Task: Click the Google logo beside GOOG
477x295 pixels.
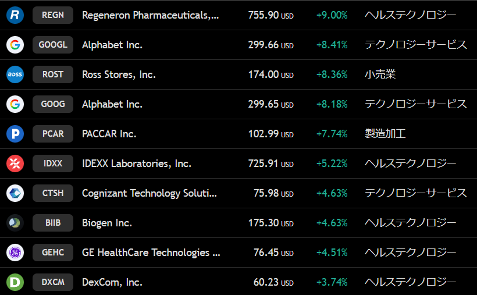Action: click(15, 104)
